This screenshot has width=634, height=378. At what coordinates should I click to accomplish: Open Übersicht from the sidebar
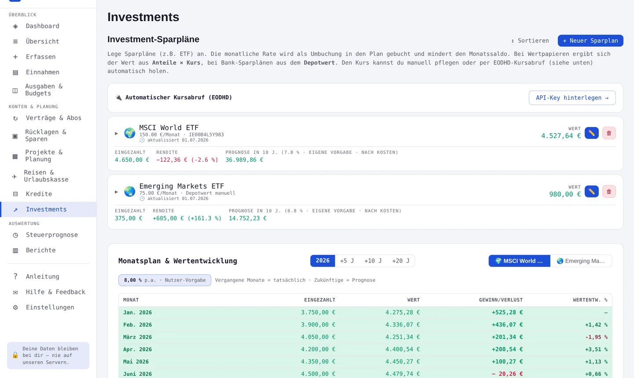(48, 42)
